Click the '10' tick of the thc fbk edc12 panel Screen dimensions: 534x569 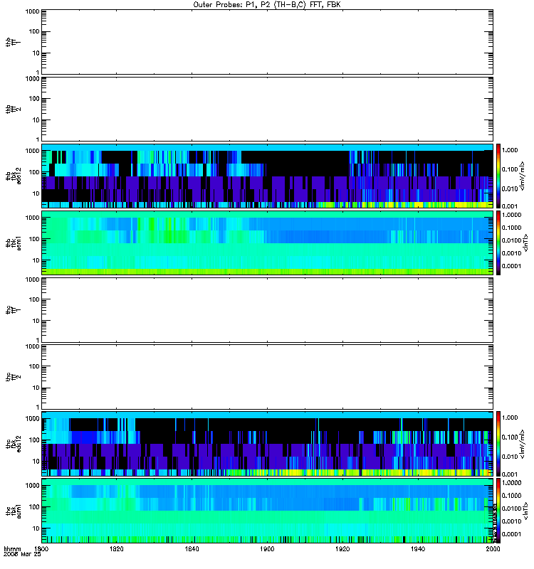tap(36, 462)
